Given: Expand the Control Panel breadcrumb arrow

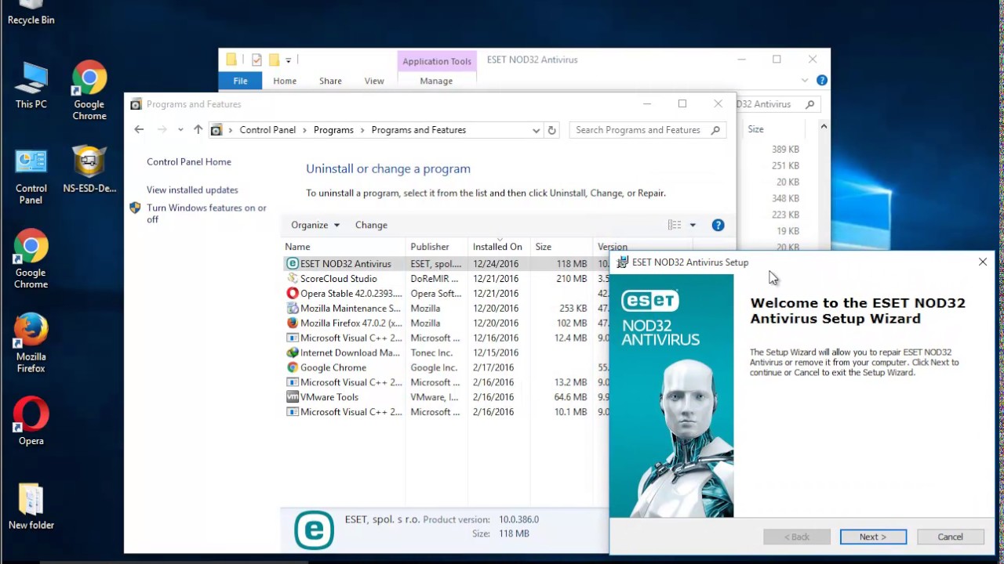Looking at the screenshot, I should [x=305, y=130].
